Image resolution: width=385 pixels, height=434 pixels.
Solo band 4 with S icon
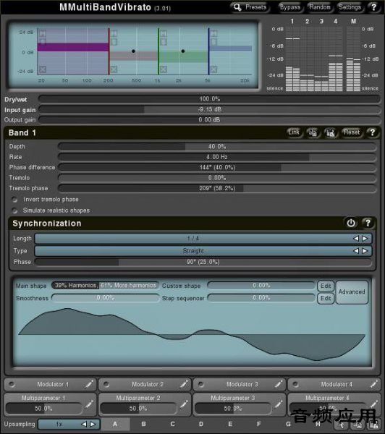213,42
